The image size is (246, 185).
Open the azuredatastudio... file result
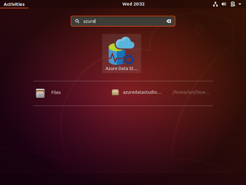click(142, 92)
